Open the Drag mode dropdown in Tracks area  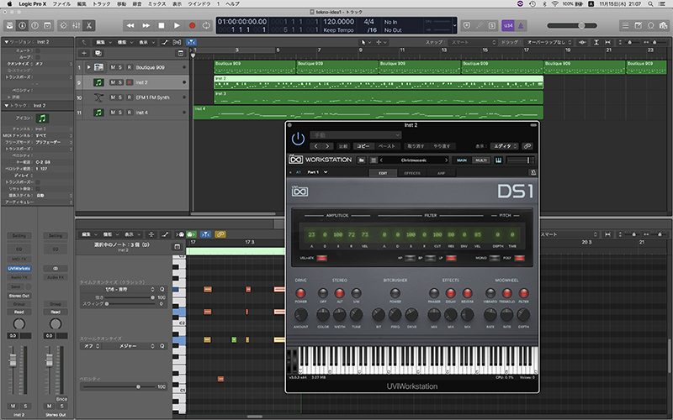pos(549,43)
